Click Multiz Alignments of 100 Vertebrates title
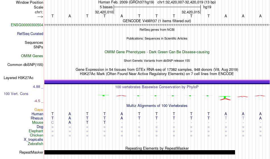Viewport: 270px width, 159px height. (x=157, y=106)
